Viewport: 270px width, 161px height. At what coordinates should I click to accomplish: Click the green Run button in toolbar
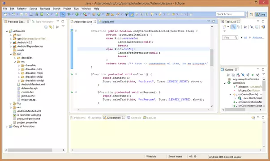(77, 14)
